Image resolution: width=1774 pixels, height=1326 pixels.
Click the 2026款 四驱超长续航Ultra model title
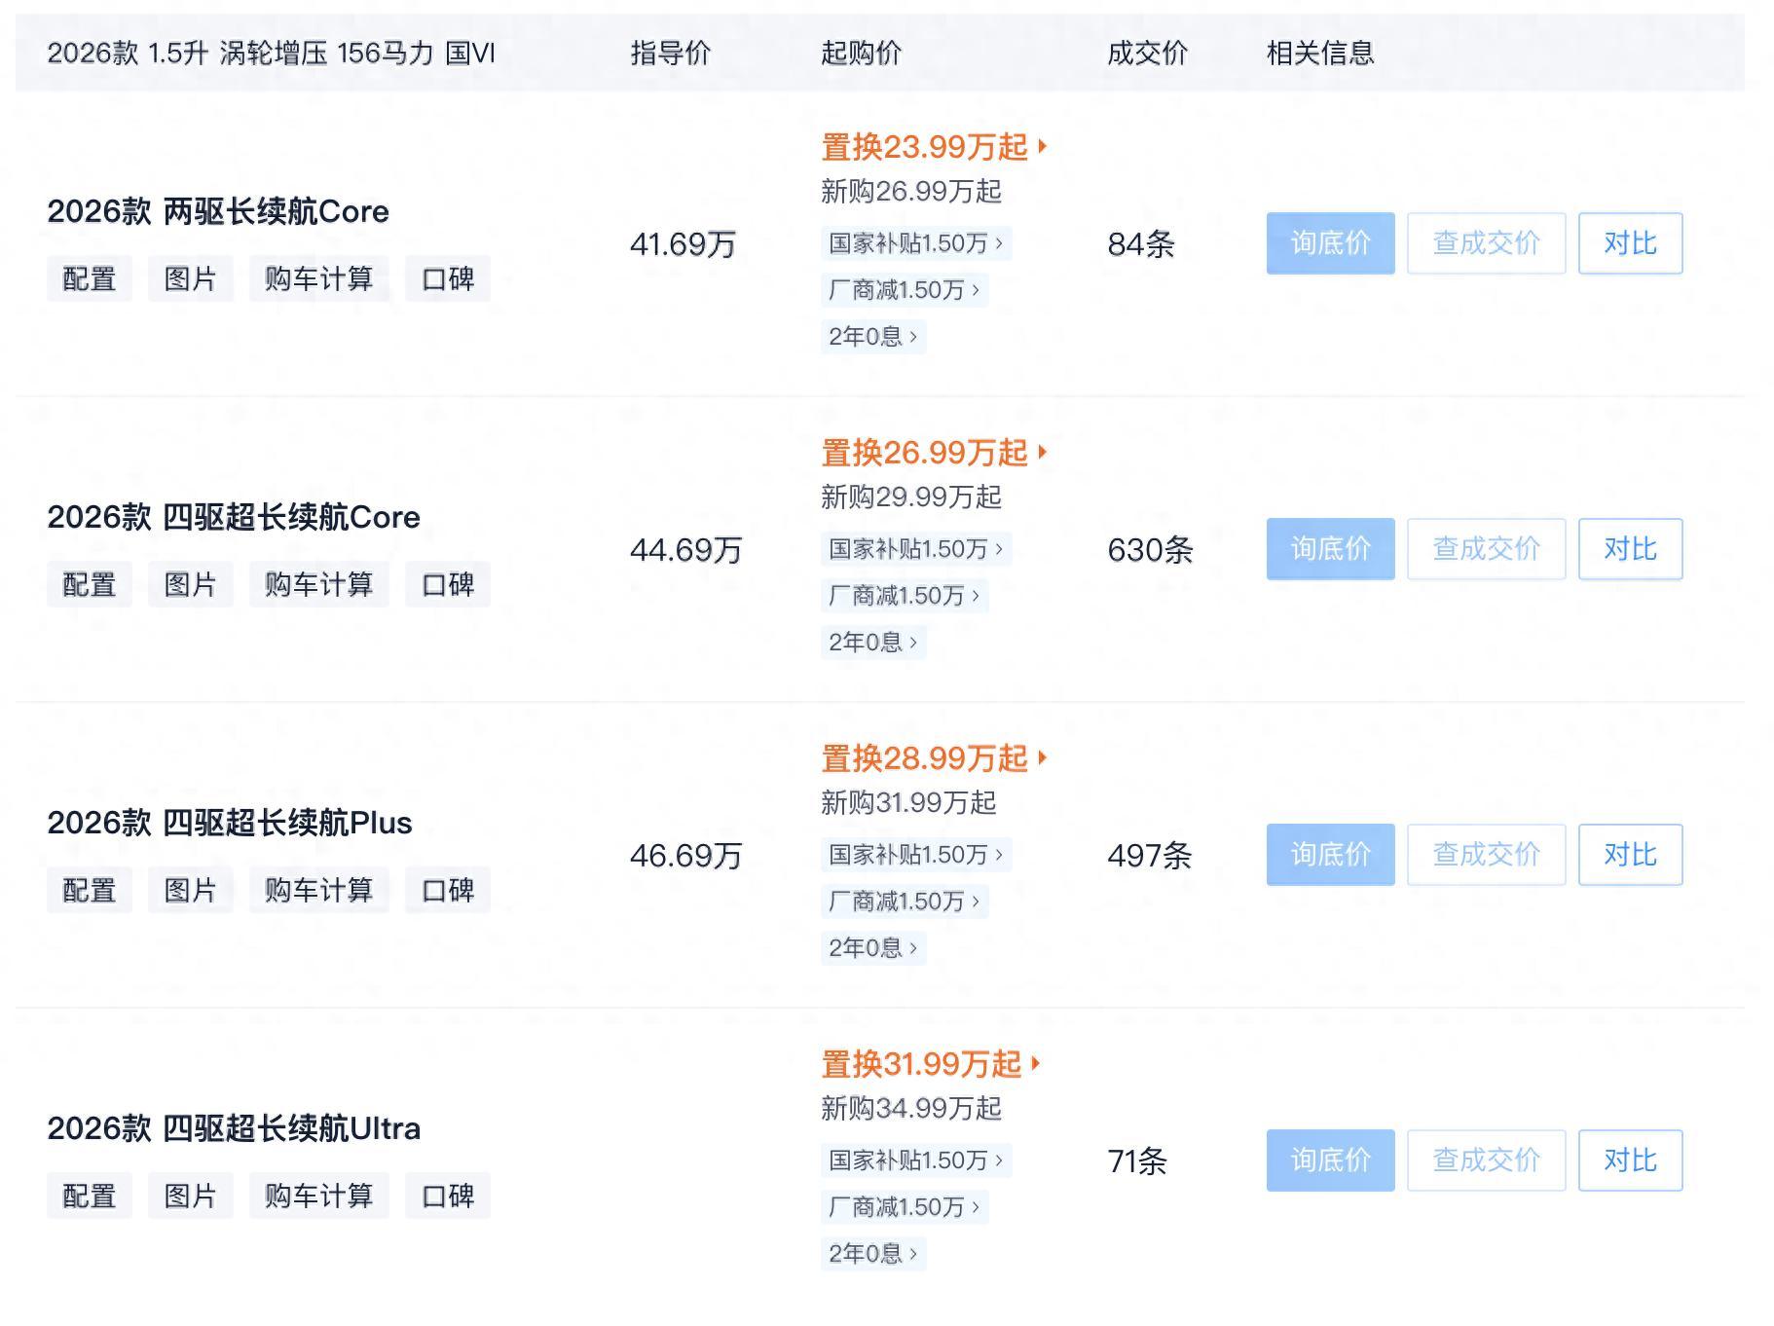(234, 1129)
